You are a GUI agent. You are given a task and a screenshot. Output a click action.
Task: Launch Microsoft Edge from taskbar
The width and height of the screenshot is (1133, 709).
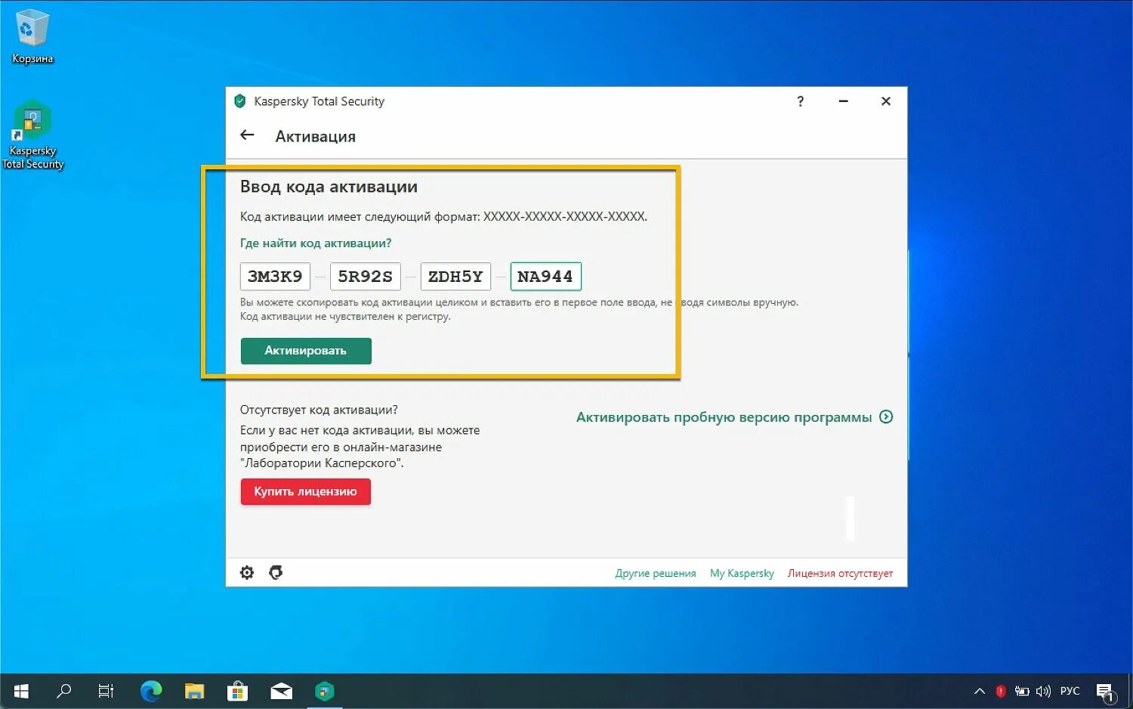click(x=151, y=691)
